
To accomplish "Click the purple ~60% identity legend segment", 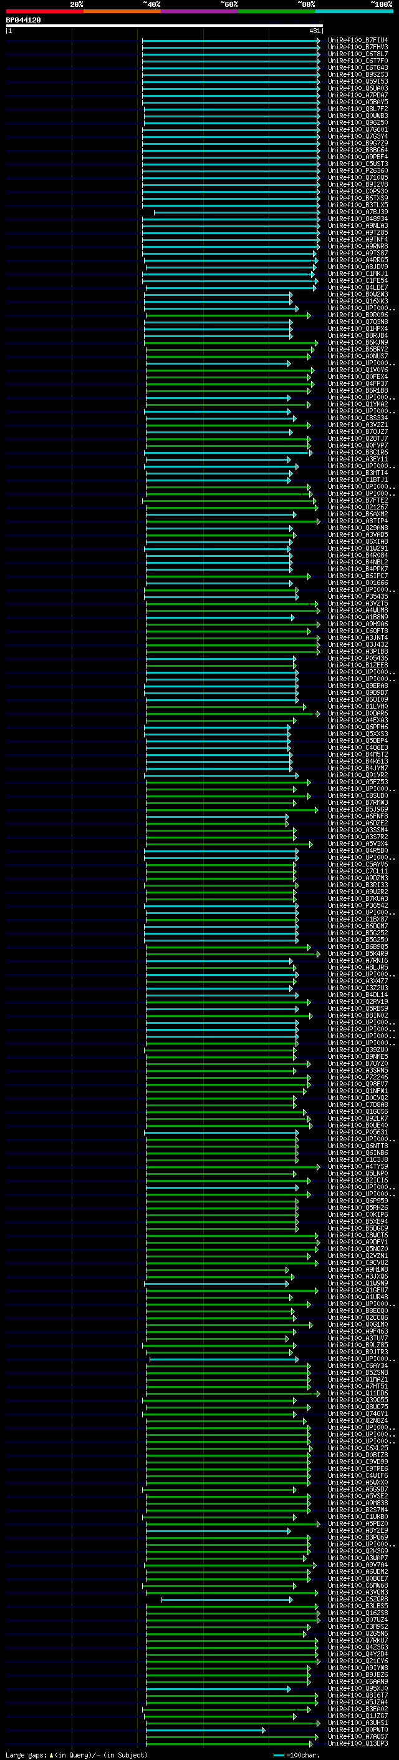I will (200, 11).
